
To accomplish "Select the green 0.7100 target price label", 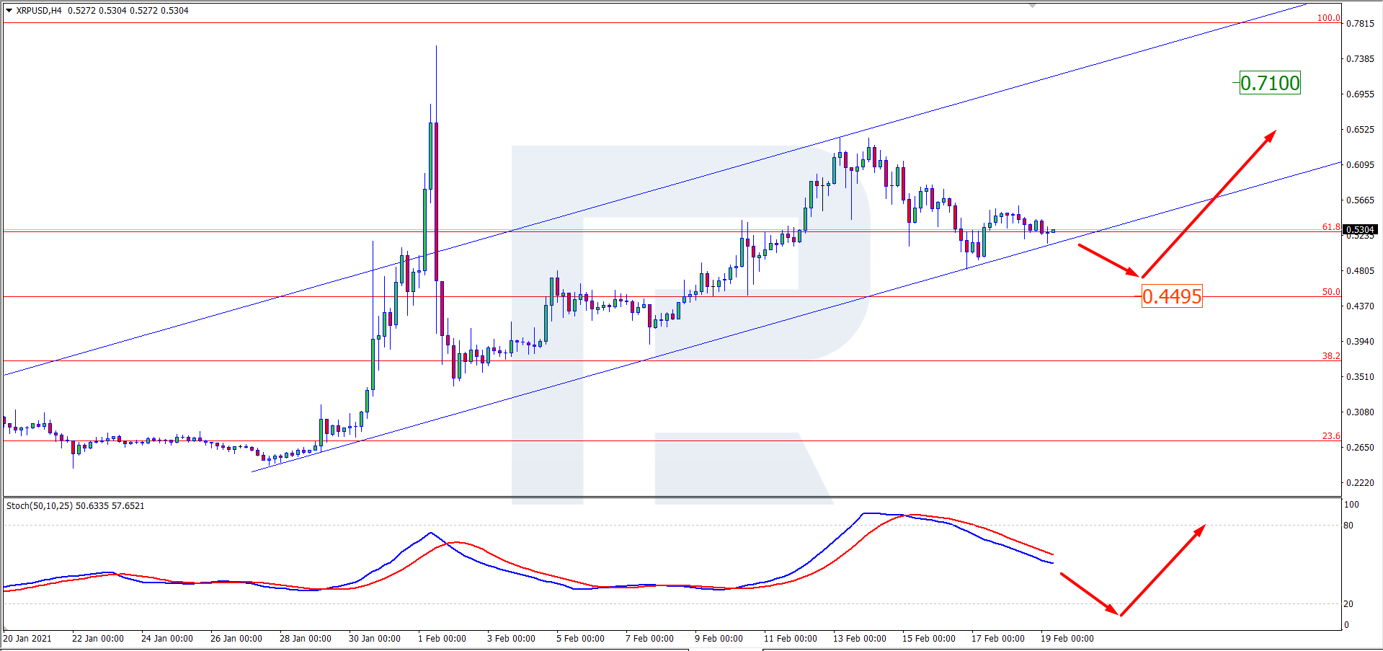I will 1270,83.
